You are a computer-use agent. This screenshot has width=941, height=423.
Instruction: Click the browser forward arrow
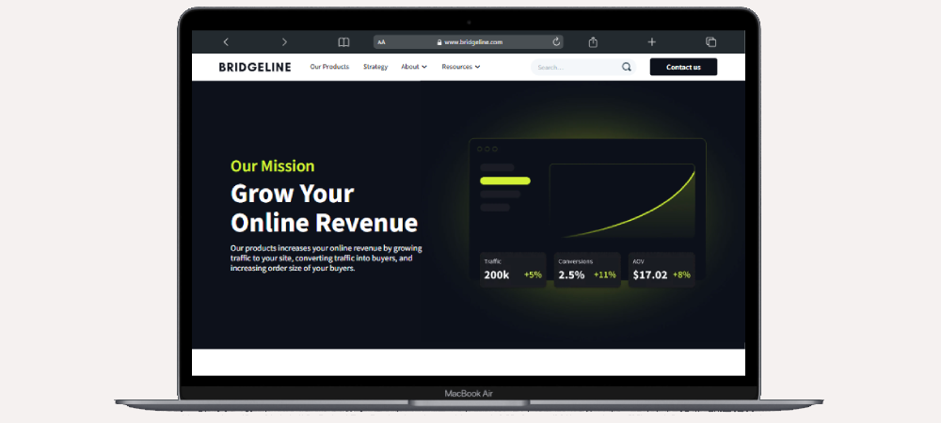click(284, 42)
